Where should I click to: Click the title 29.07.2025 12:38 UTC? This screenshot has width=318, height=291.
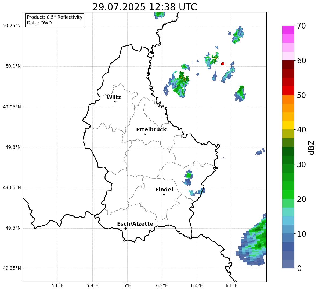pos(145,7)
